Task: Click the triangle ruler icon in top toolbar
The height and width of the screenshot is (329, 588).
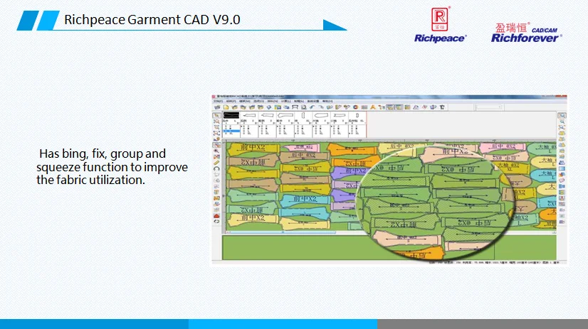Action: (416, 107)
